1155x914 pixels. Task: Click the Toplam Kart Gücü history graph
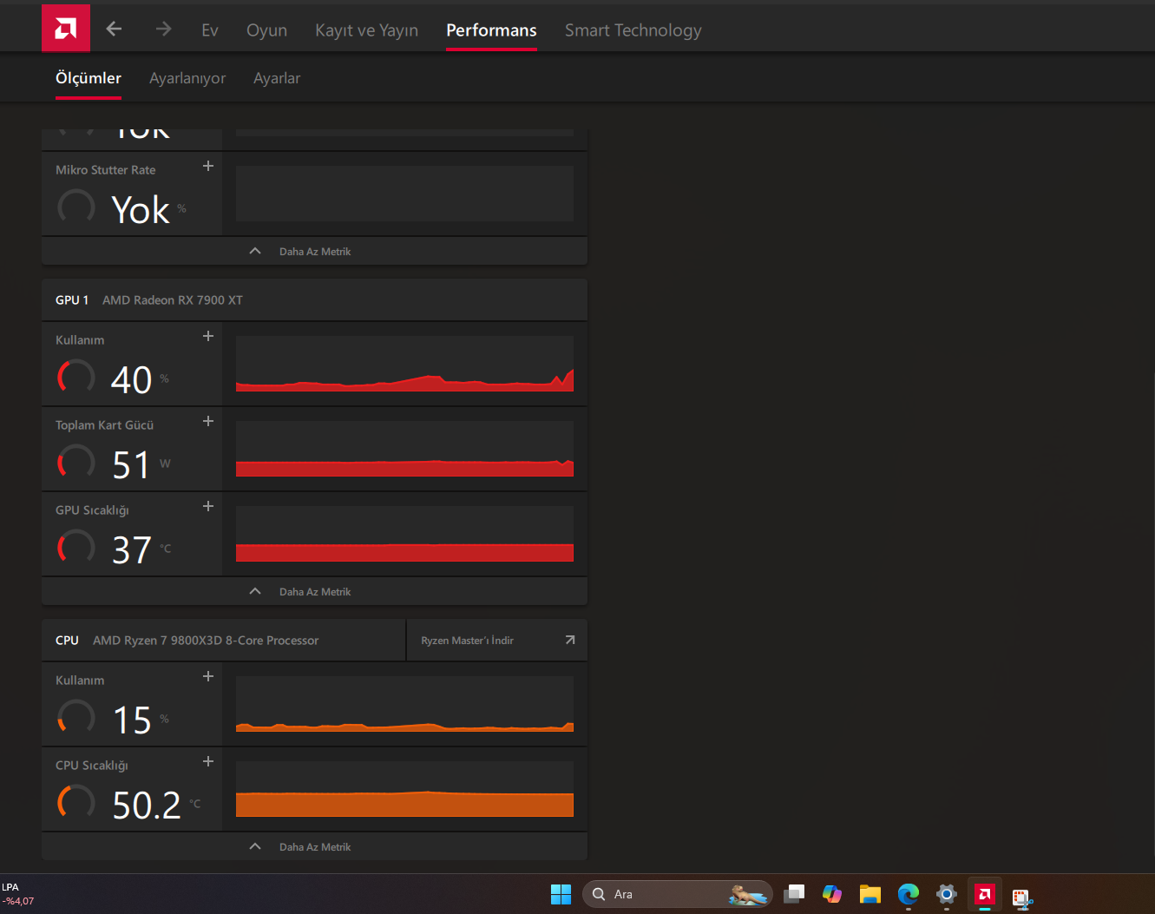point(404,449)
